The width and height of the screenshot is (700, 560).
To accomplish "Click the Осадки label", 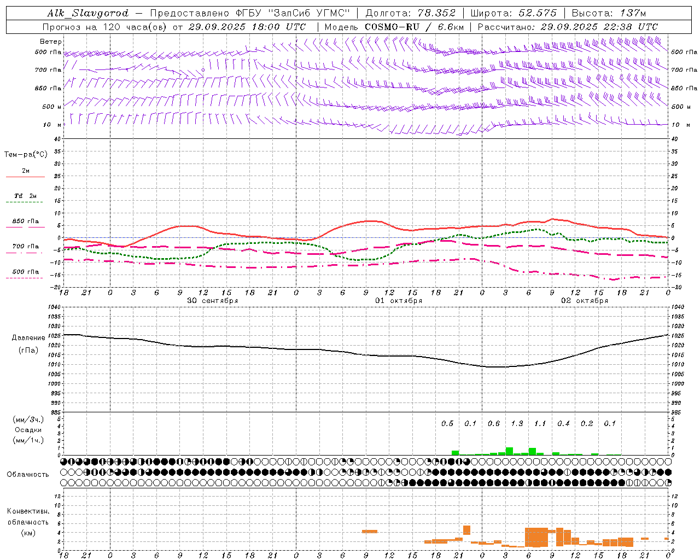I will 28,430.
